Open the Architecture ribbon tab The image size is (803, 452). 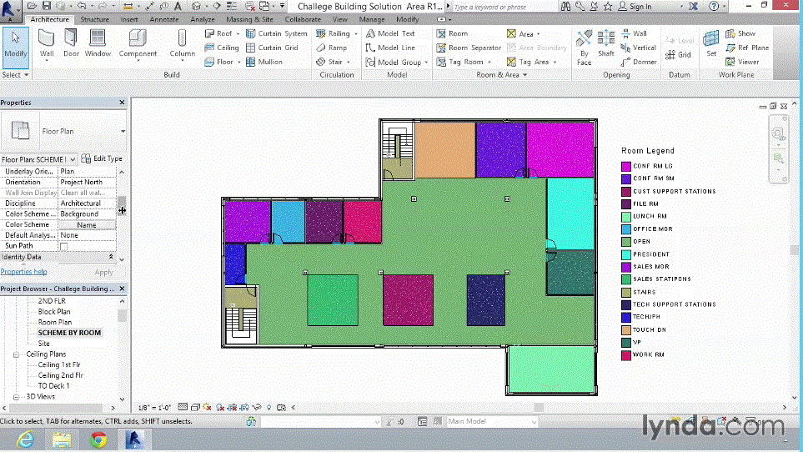tap(49, 19)
